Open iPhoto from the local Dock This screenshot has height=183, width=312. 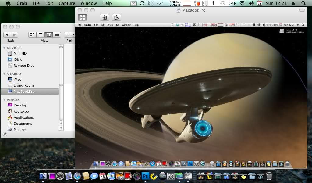(120, 176)
